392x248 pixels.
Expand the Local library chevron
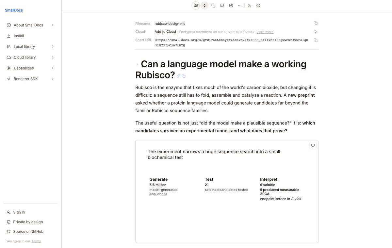pos(53,47)
